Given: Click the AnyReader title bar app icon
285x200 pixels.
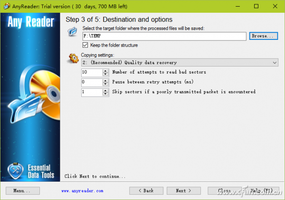Looking at the screenshot, I should coord(6,6).
